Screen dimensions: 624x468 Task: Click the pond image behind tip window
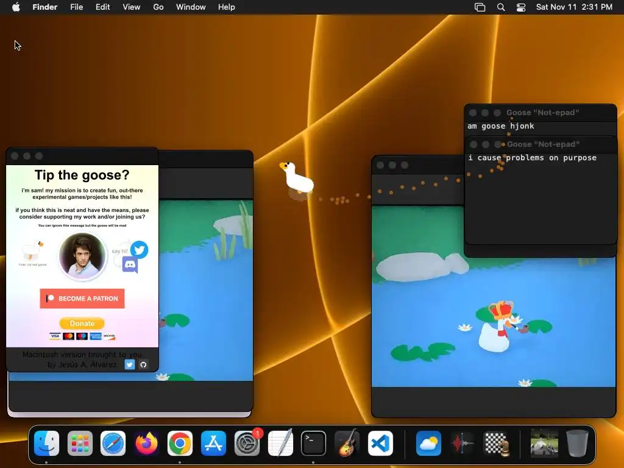click(206, 290)
